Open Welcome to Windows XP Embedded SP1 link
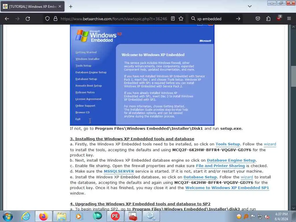296x222 pixels. coord(227,188)
